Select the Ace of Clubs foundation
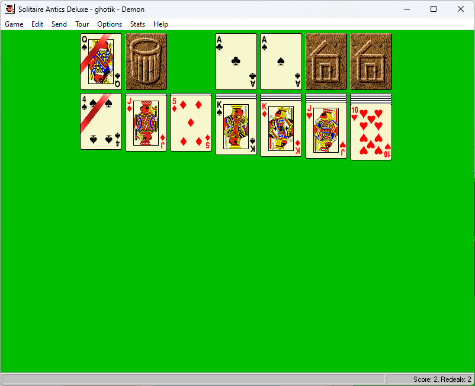The image size is (475, 386). tap(236, 62)
